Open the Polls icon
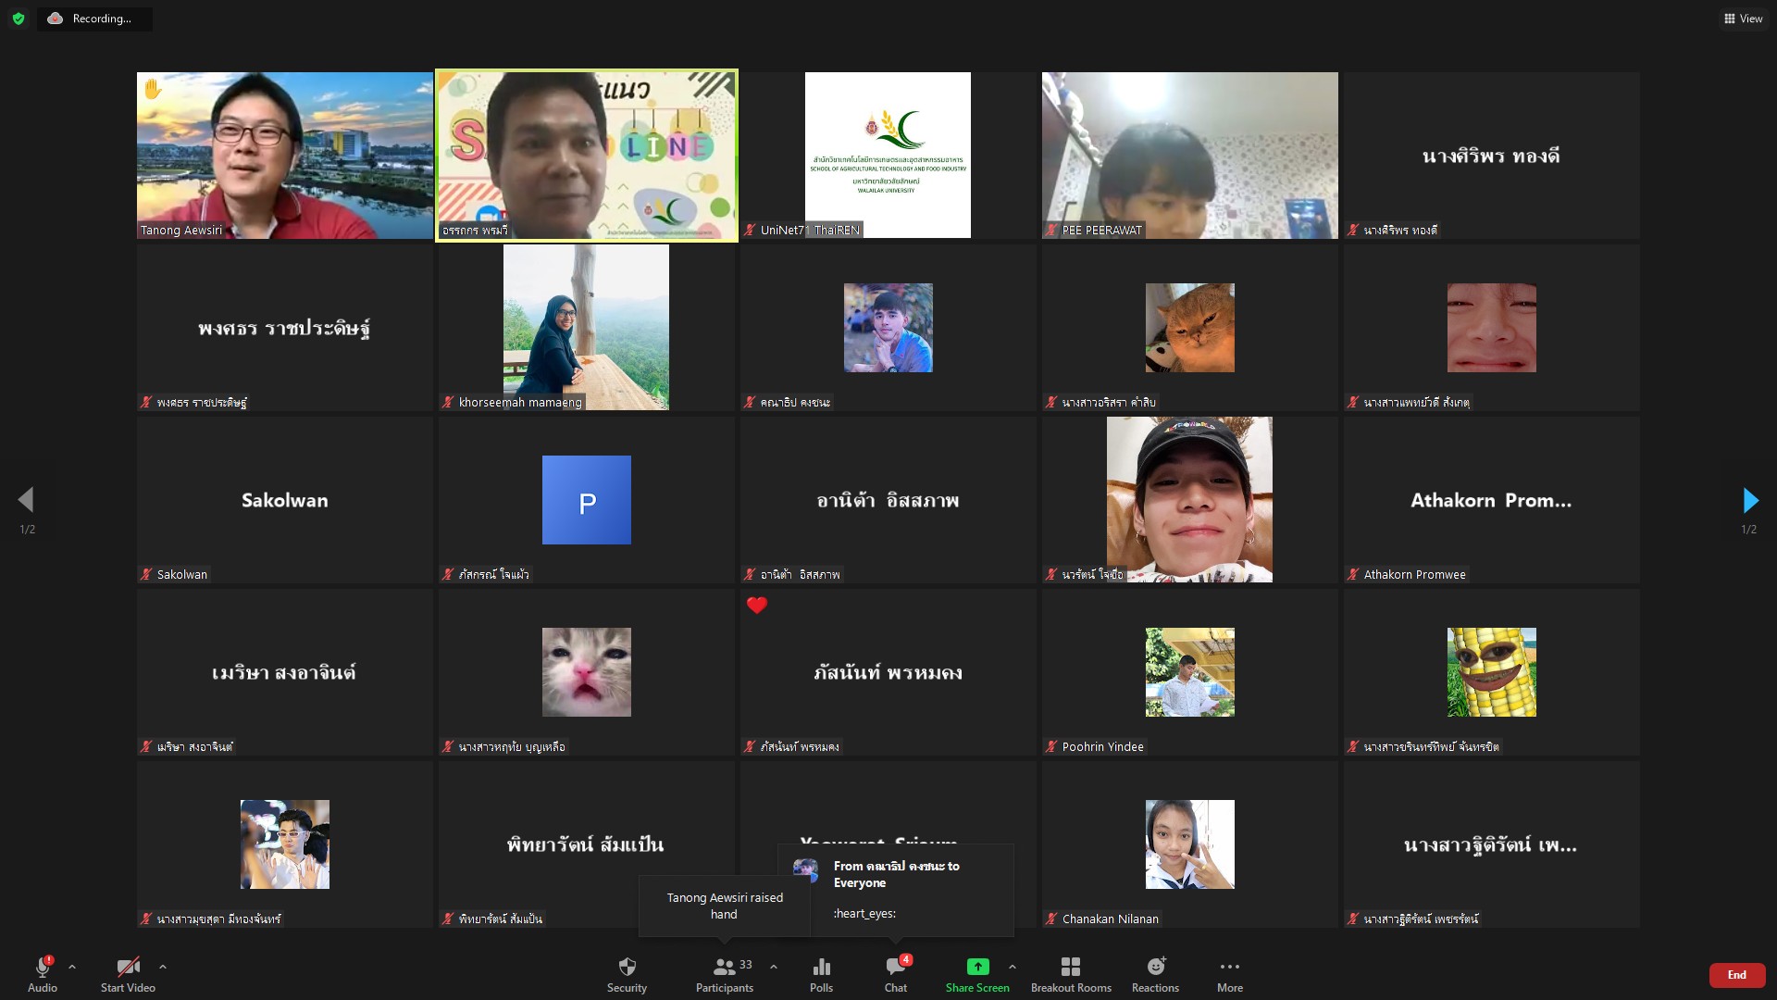 pyautogui.click(x=821, y=974)
